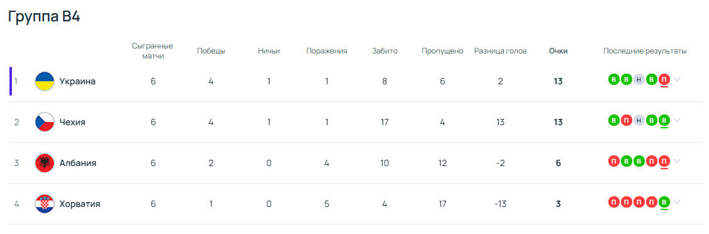This screenshot has height=234, width=709.
Task: Click the Albania flag icon
Action: tap(45, 163)
